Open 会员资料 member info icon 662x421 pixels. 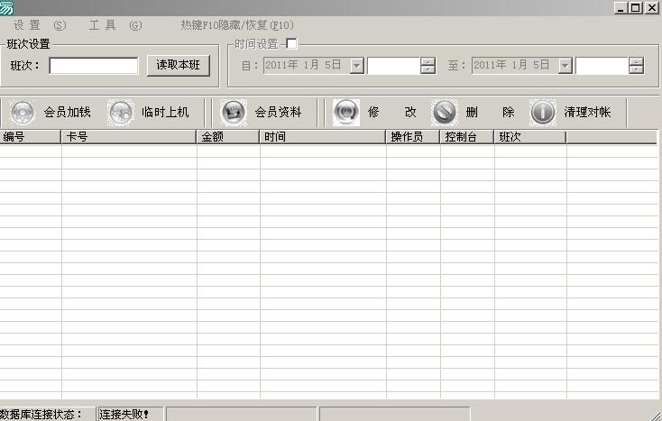pos(234,113)
